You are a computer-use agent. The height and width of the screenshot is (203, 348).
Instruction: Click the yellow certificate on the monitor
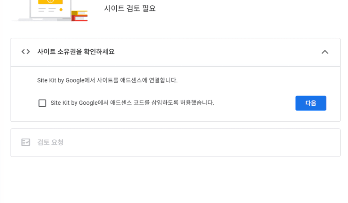point(50,3)
